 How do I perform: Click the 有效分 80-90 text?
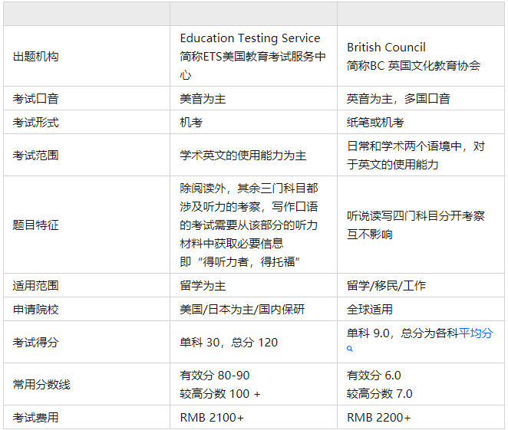215,376
